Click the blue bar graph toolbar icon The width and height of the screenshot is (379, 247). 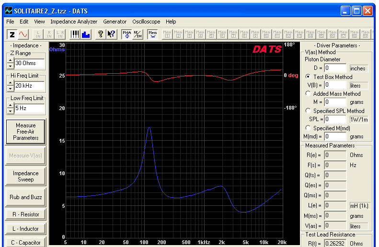pos(86,34)
